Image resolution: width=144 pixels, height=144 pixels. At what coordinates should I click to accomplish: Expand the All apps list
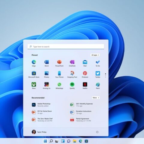point(95,55)
